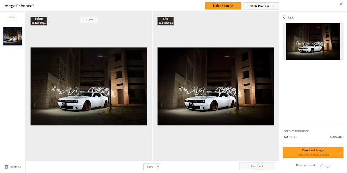347x173 pixels.
Task: Go back using the Back arrow
Action: click(284, 17)
